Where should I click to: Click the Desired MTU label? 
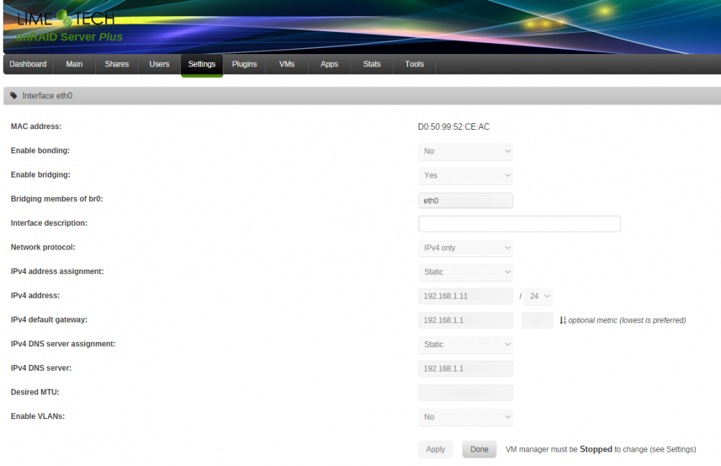(x=35, y=392)
